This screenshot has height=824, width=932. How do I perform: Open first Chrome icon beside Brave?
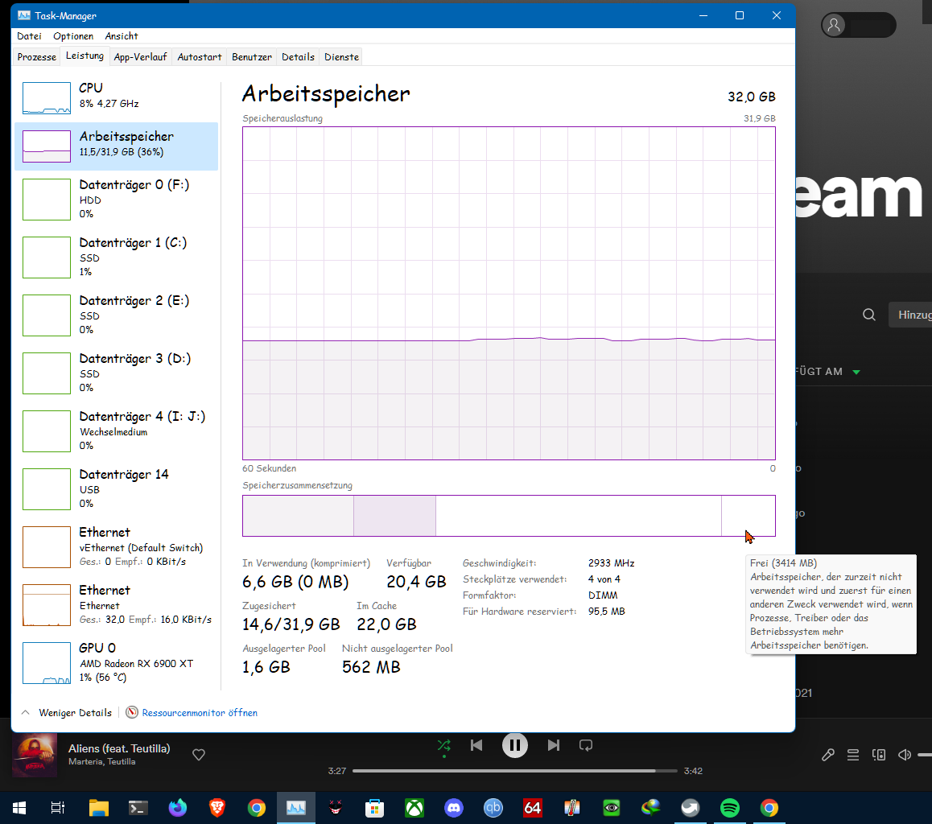click(257, 808)
